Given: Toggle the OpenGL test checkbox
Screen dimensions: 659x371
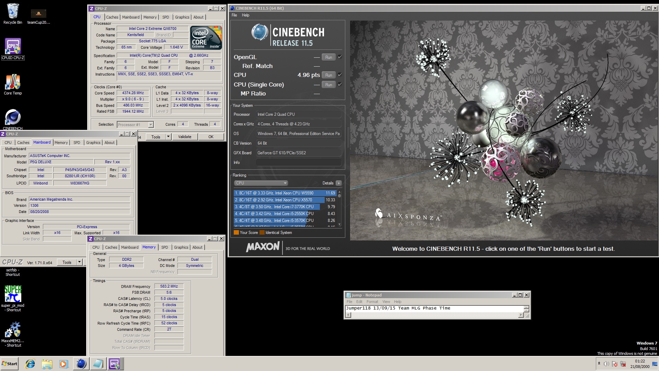Looking at the screenshot, I should [340, 57].
